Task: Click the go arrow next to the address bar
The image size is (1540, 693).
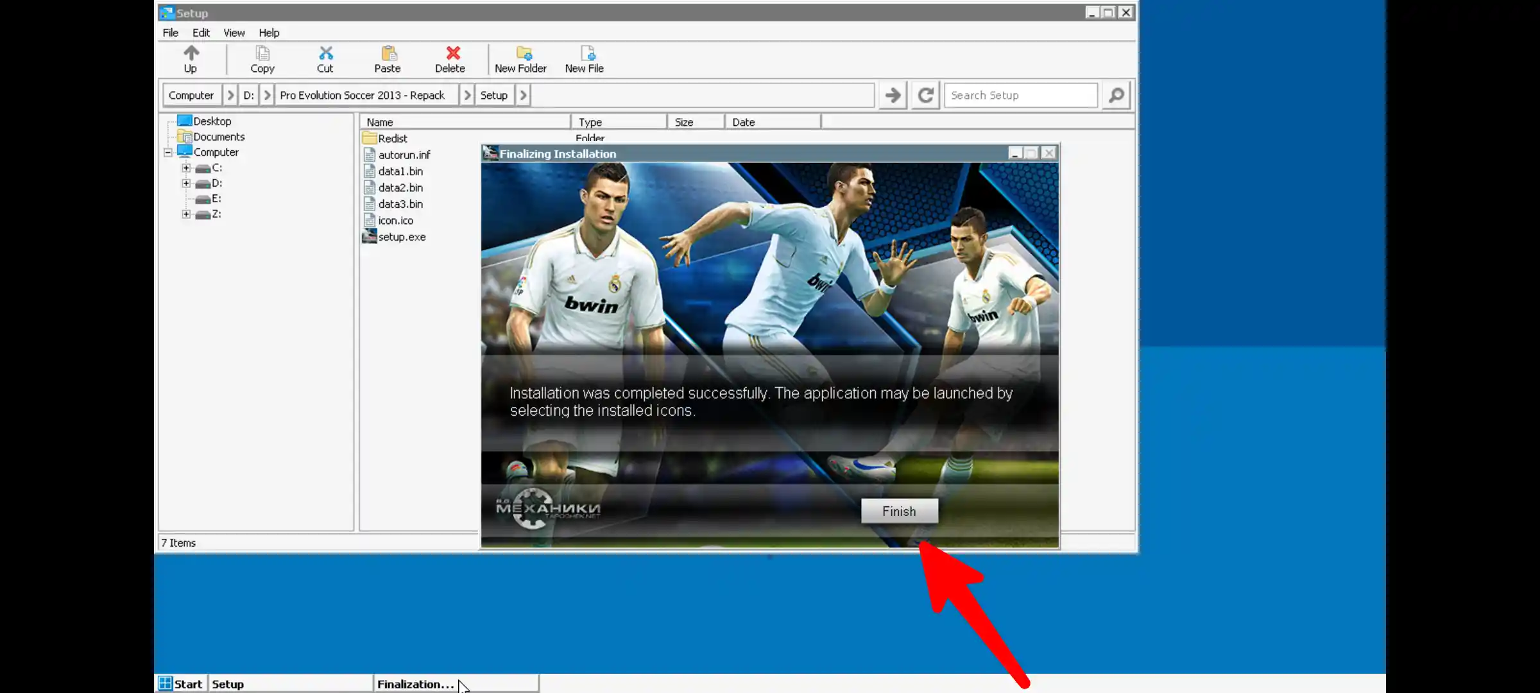Action: (x=892, y=95)
